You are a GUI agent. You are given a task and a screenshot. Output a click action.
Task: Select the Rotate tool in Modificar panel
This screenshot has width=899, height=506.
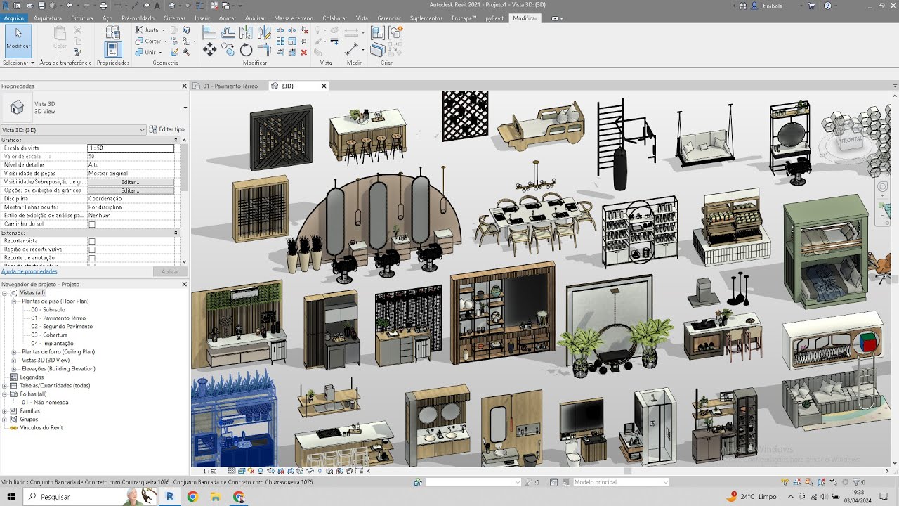tap(246, 49)
